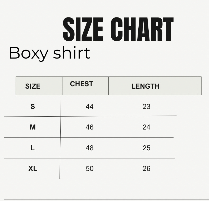Select the CHEST column header
This screenshot has width=209, height=201.
click(81, 84)
